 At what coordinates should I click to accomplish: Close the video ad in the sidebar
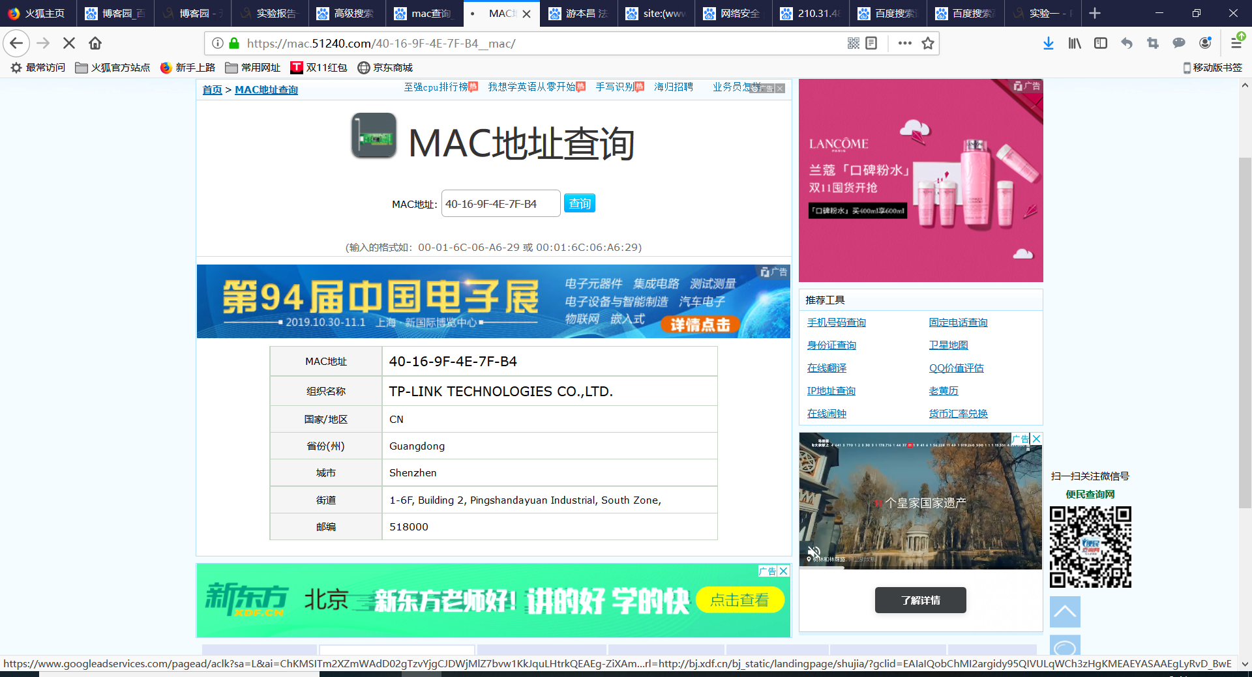point(1036,439)
